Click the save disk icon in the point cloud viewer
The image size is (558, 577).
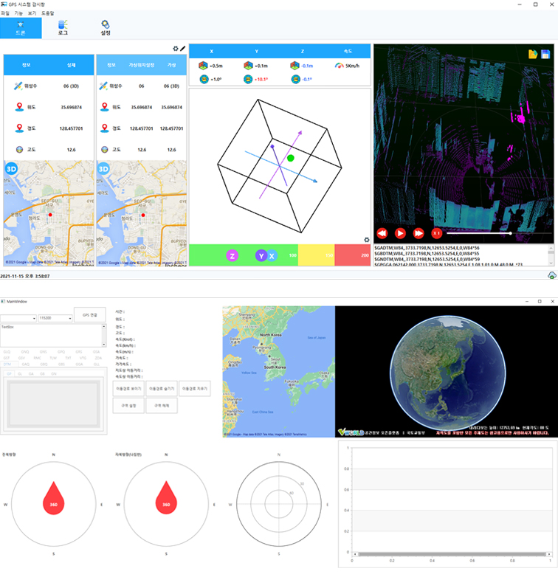point(545,54)
